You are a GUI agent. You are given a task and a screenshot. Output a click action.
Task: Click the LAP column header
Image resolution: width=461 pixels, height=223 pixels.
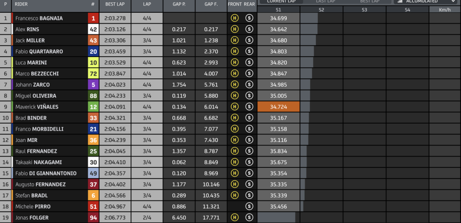pos(147,4)
